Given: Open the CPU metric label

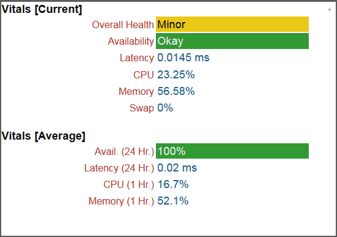Looking at the screenshot, I should click(x=144, y=75).
